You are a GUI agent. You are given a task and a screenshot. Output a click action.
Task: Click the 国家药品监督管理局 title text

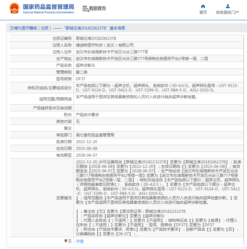[48, 6]
